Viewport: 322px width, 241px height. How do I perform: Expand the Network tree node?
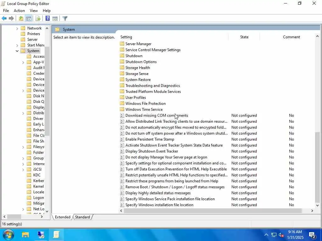coord(17,29)
